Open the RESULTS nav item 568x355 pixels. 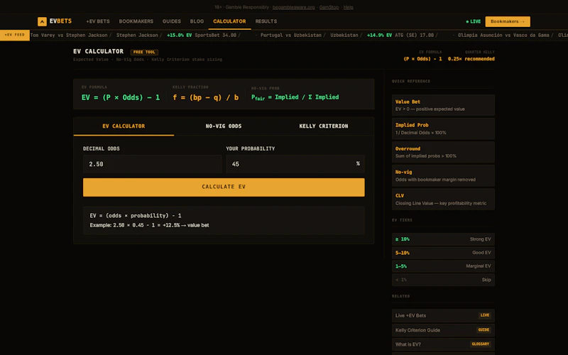tap(266, 21)
